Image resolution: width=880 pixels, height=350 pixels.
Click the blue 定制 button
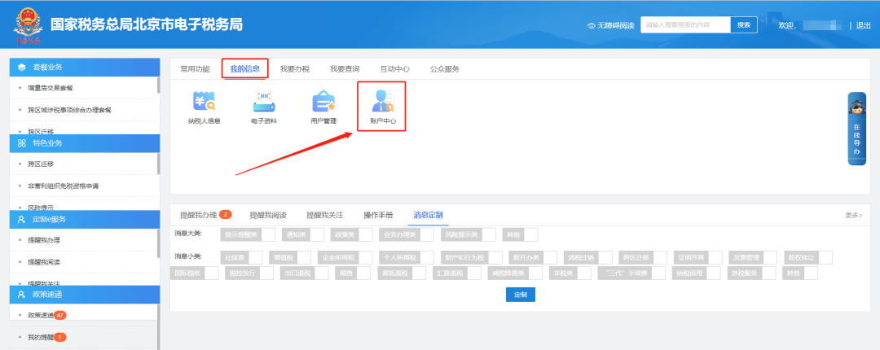click(x=520, y=294)
